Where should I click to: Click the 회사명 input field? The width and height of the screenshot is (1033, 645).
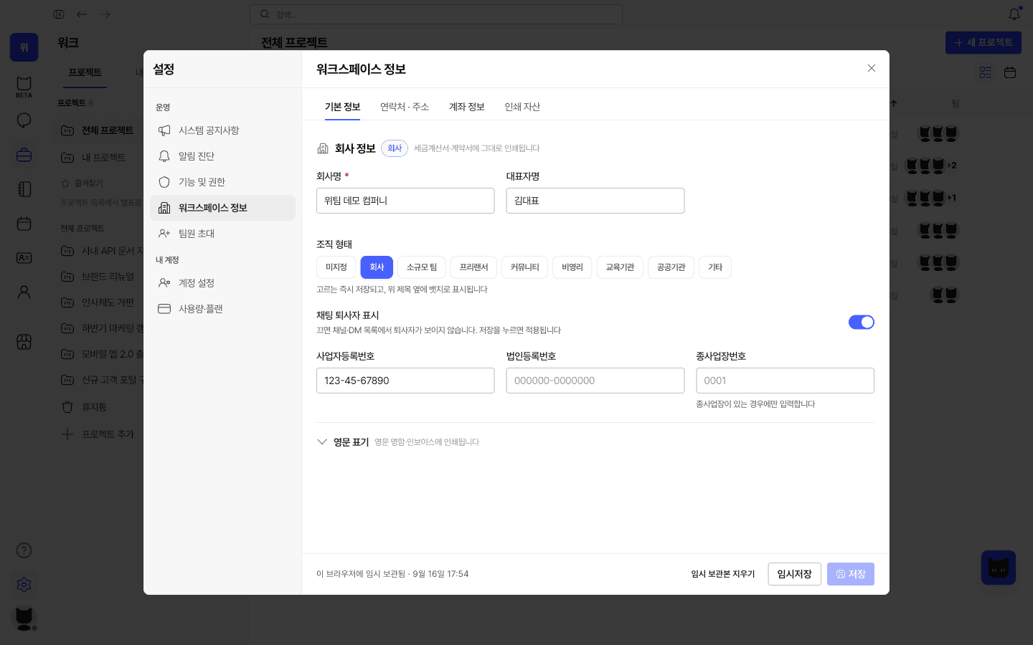(405, 201)
